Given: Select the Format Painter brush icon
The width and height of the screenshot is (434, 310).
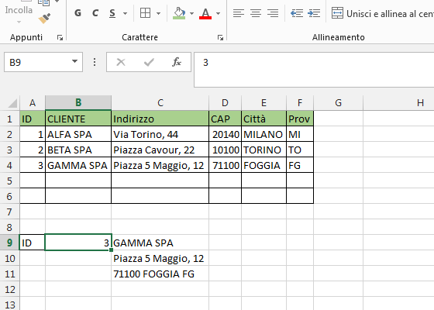Looking at the screenshot, I should coord(44,19).
